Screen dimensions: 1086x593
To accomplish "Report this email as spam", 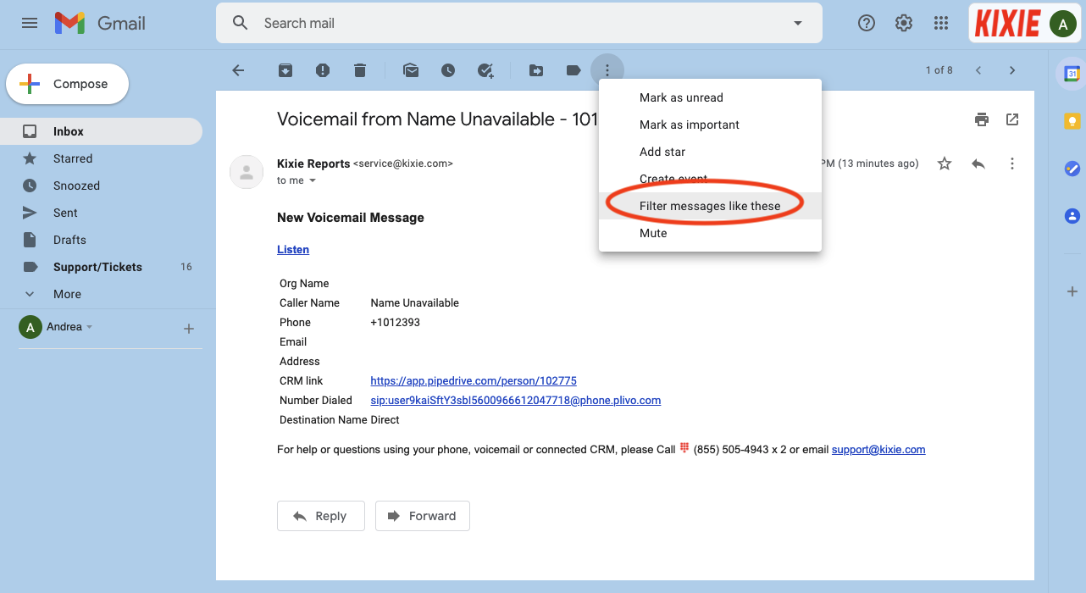I will tap(323, 70).
